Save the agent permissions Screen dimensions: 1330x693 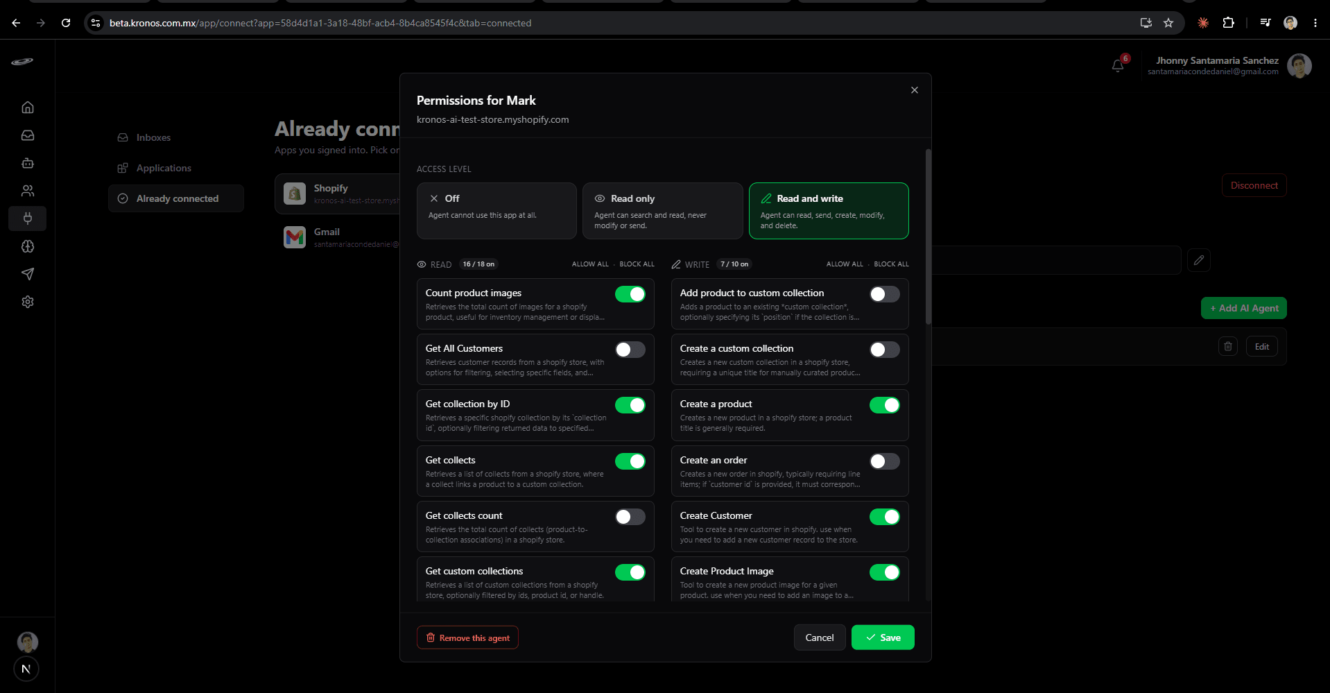pos(883,638)
